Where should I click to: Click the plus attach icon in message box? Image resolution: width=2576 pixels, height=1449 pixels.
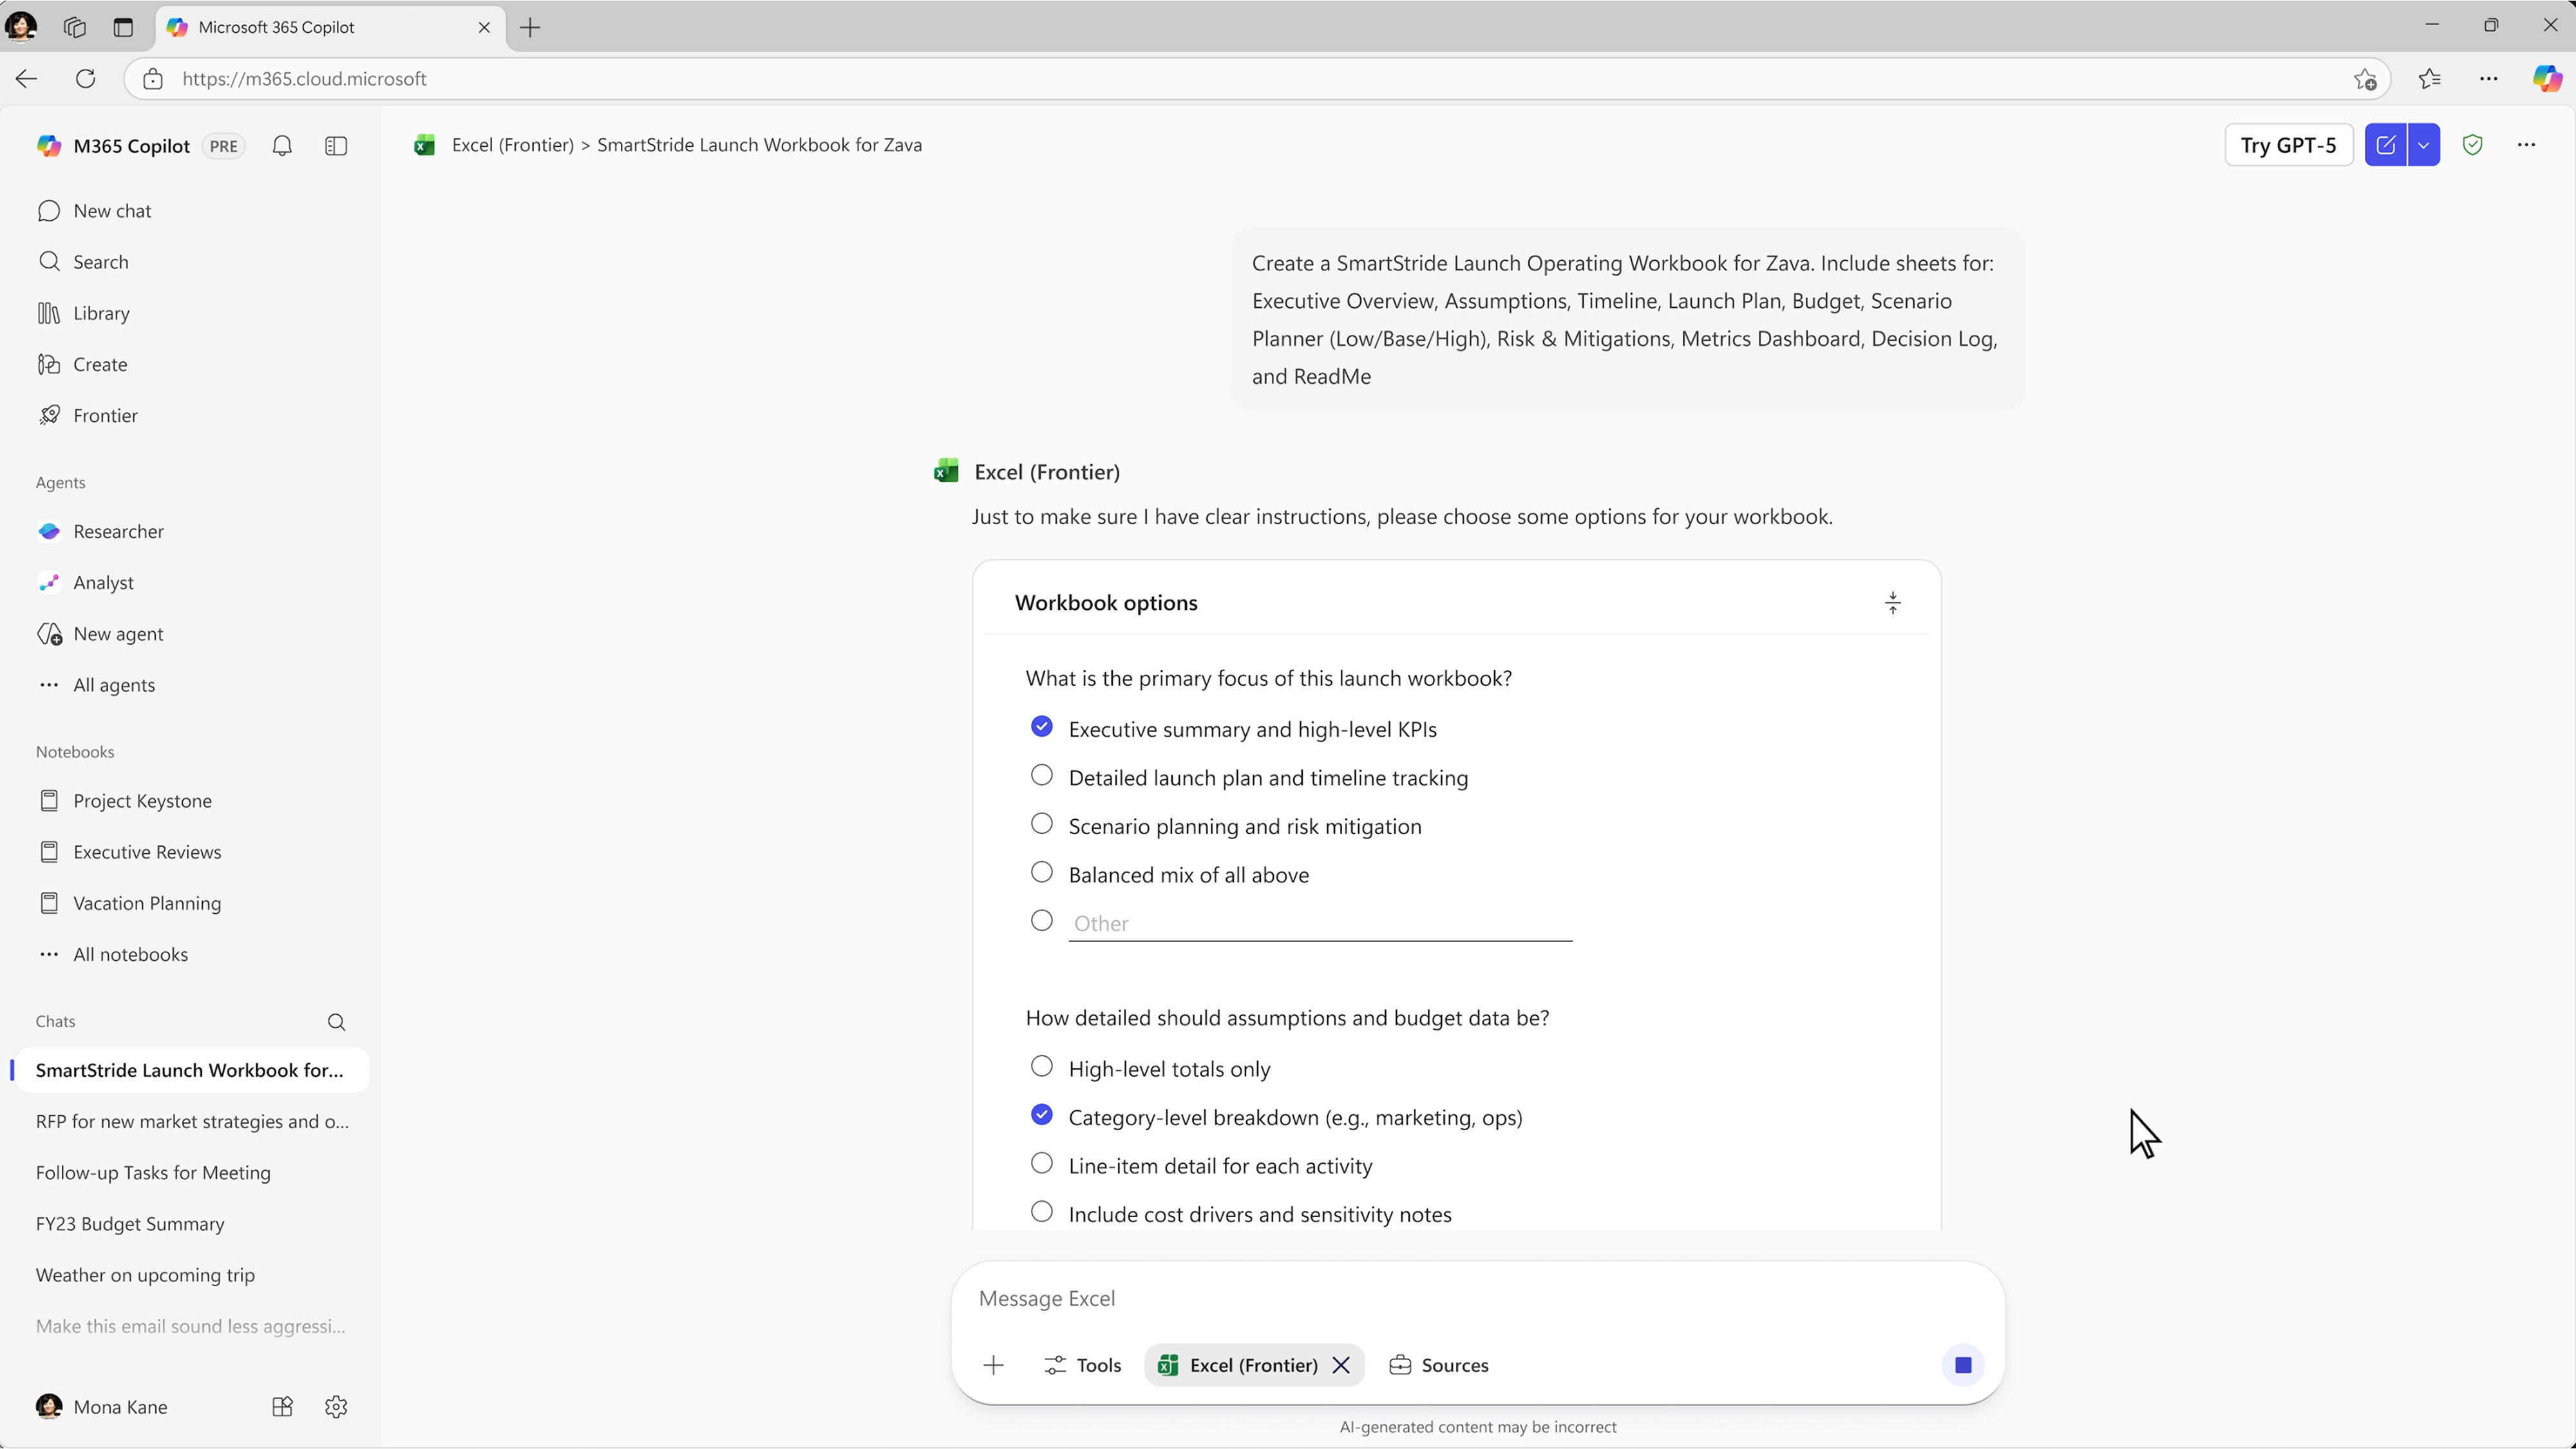click(993, 1365)
